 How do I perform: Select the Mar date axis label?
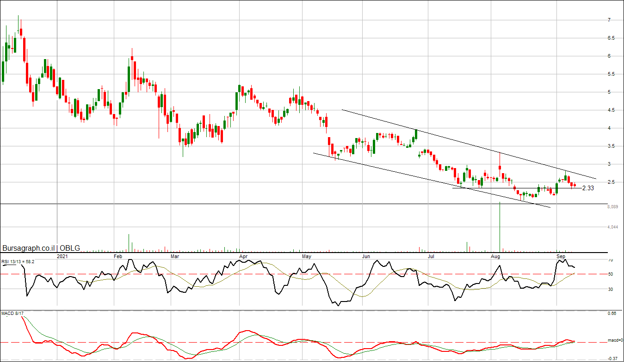pos(174,256)
